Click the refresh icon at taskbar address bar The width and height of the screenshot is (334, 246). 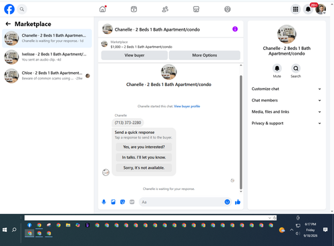click(x=275, y=218)
